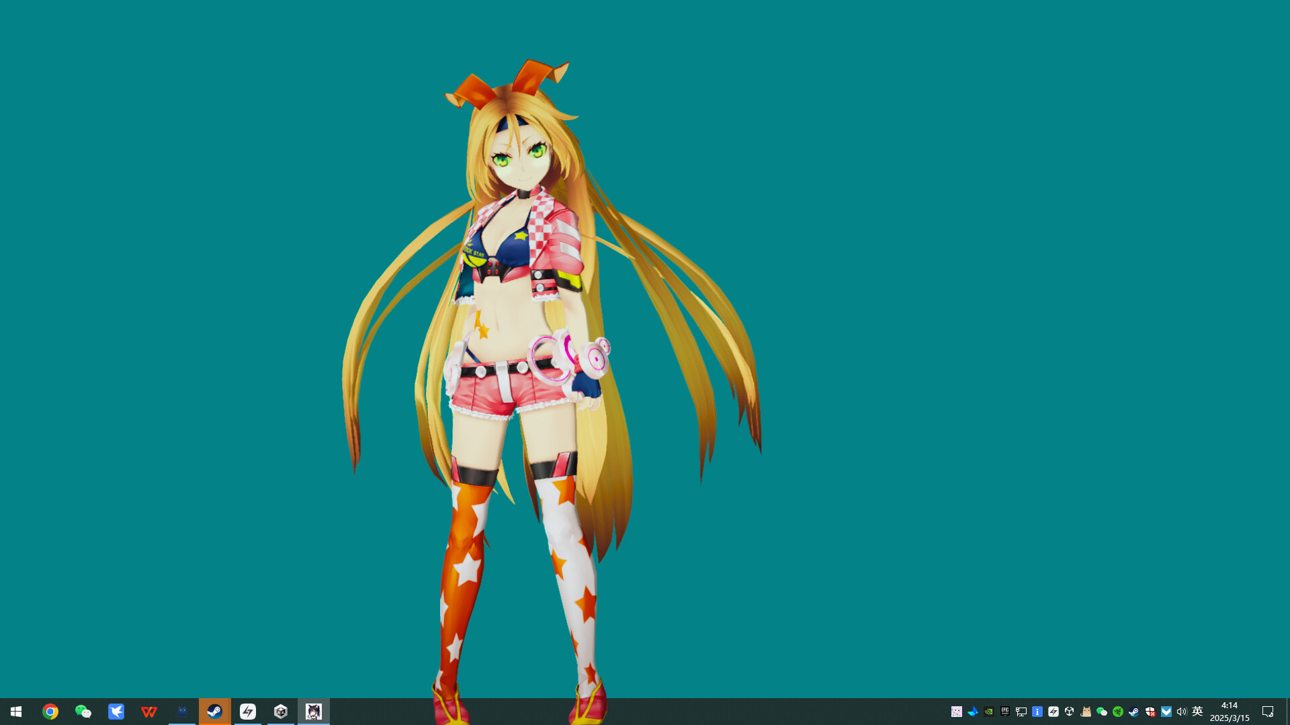Switch to Unity Hub in the taskbar
Screen dimensions: 1290x725
[x=281, y=712]
